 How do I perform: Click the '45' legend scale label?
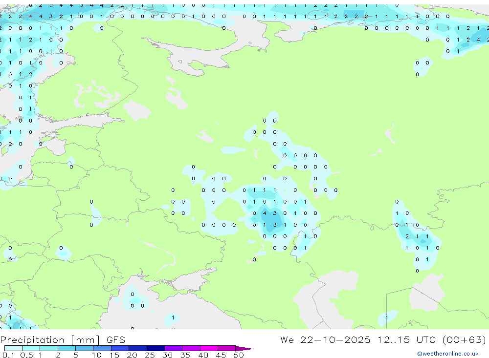[221, 355]
